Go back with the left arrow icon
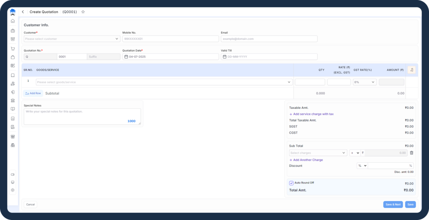429x220 pixels. click(x=23, y=12)
